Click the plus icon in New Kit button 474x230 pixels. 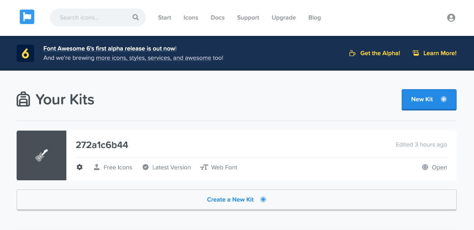pyautogui.click(x=444, y=99)
